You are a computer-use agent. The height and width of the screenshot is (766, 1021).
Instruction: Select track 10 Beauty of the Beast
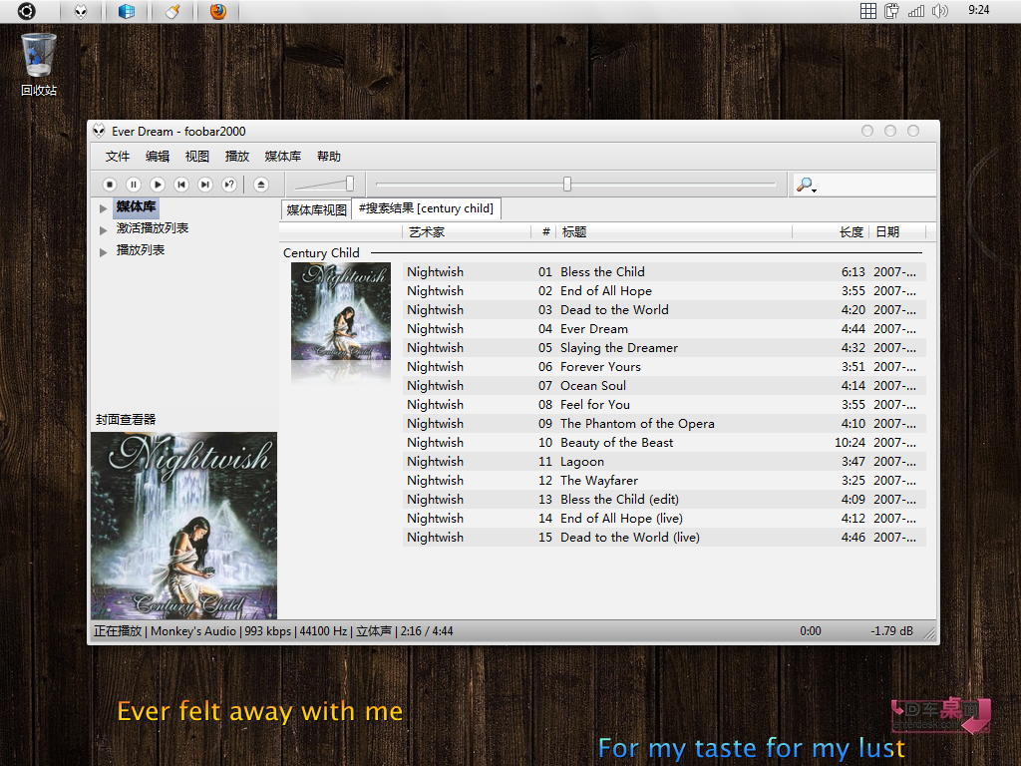coord(664,442)
